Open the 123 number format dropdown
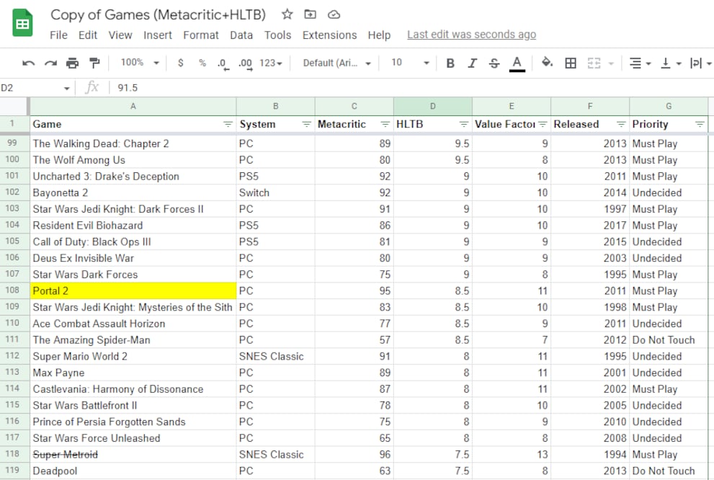 click(271, 63)
